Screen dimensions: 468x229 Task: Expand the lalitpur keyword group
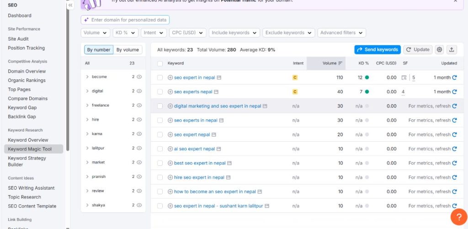(x=87, y=148)
